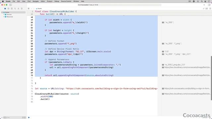212x119 pixels.
Task: Open the Edit menu
Action: (x=19, y=1)
